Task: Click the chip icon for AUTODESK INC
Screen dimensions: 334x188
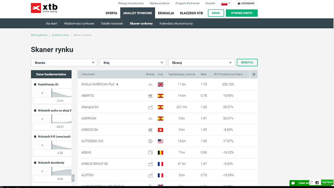Action: pos(150,141)
